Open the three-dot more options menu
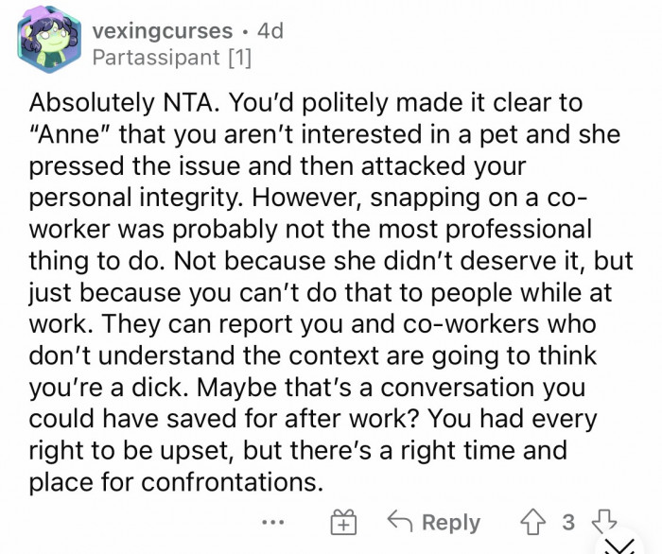Image resolution: width=662 pixels, height=554 pixels. 274,522
